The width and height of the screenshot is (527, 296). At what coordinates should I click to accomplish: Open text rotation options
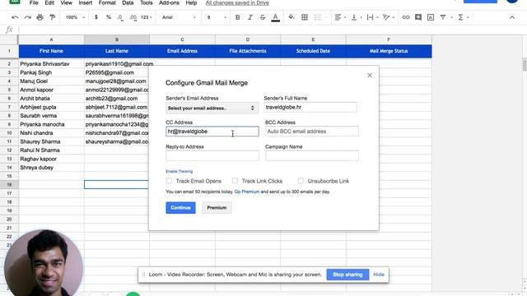click(388, 17)
